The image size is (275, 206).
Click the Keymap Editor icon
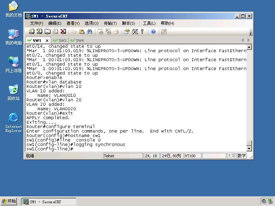coord(135,32)
